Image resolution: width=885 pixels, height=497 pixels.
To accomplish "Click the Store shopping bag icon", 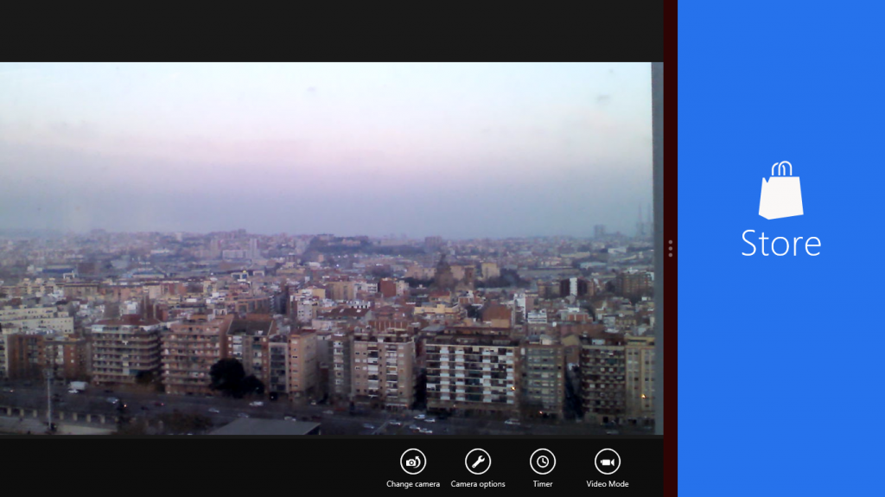I will point(781,190).
